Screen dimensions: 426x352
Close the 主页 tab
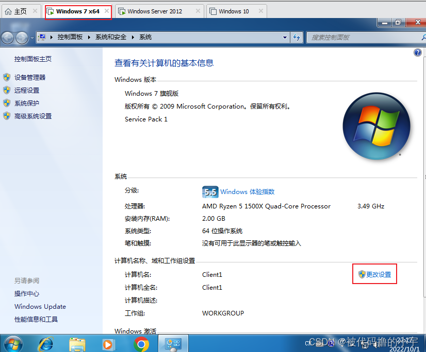point(35,11)
